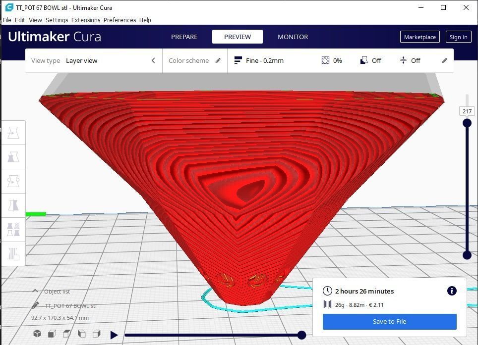Collapse the Object list
478x345 pixels.
35,291
